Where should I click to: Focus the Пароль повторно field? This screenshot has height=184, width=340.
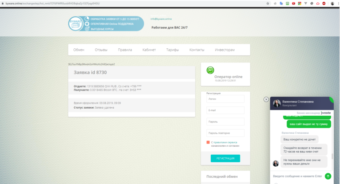click(x=225, y=133)
